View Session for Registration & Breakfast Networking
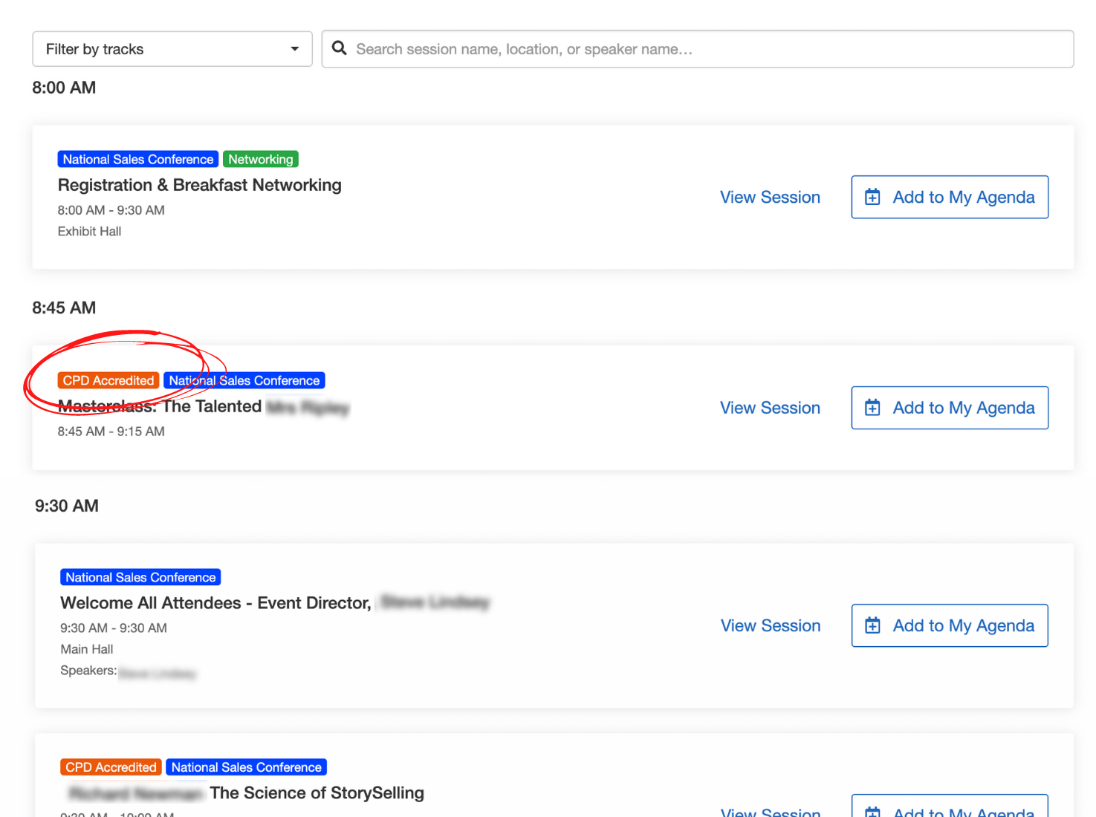 coord(770,198)
